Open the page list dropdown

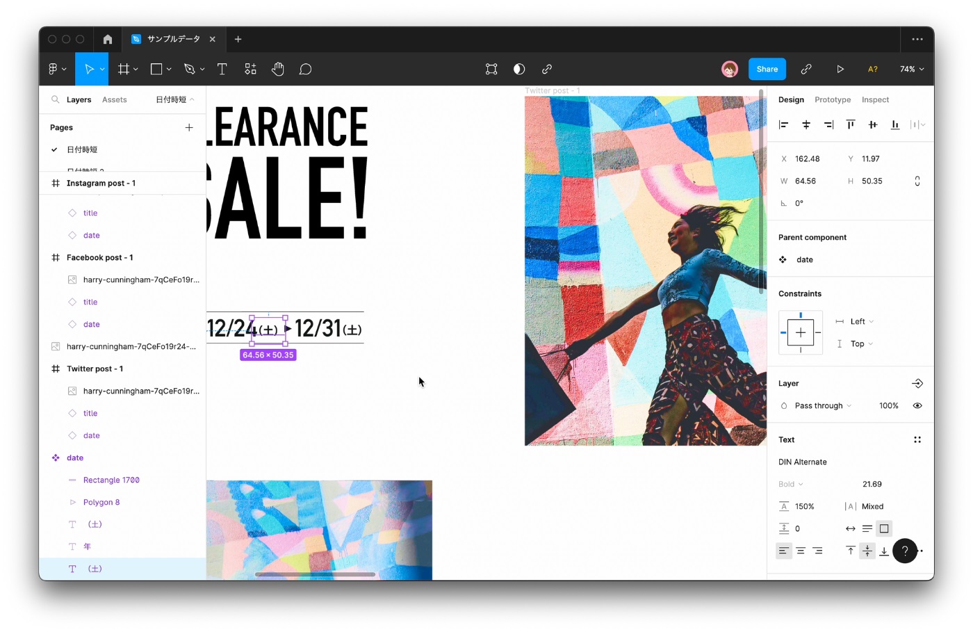pyautogui.click(x=175, y=99)
